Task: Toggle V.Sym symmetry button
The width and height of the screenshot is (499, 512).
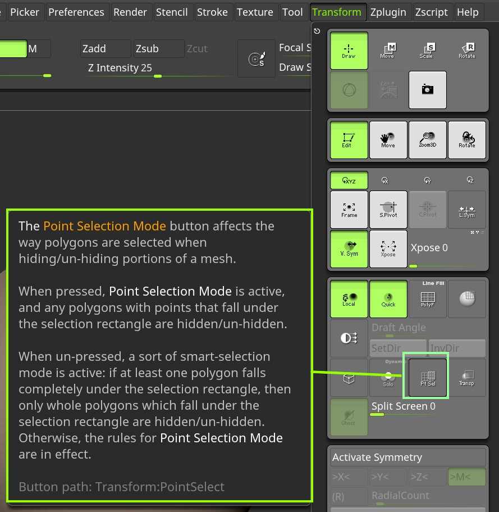Action: (x=349, y=249)
